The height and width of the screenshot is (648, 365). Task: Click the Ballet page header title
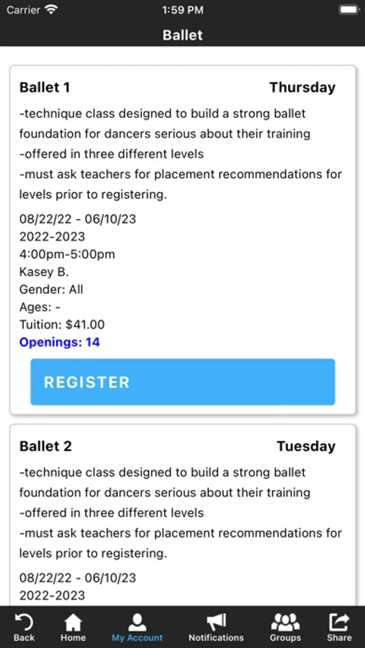tap(183, 35)
